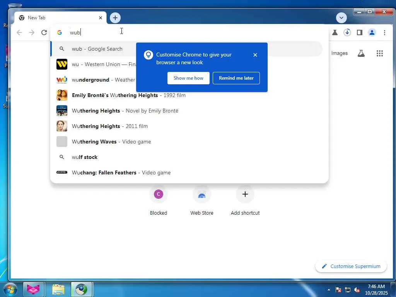Viewport: 396px width, 297px height.
Task: Click the Google logo in address bar
Action: point(59,32)
